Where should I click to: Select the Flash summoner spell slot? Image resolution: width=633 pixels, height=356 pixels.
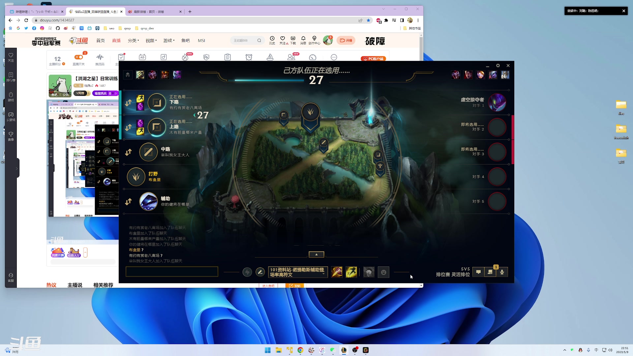pyautogui.click(x=351, y=272)
